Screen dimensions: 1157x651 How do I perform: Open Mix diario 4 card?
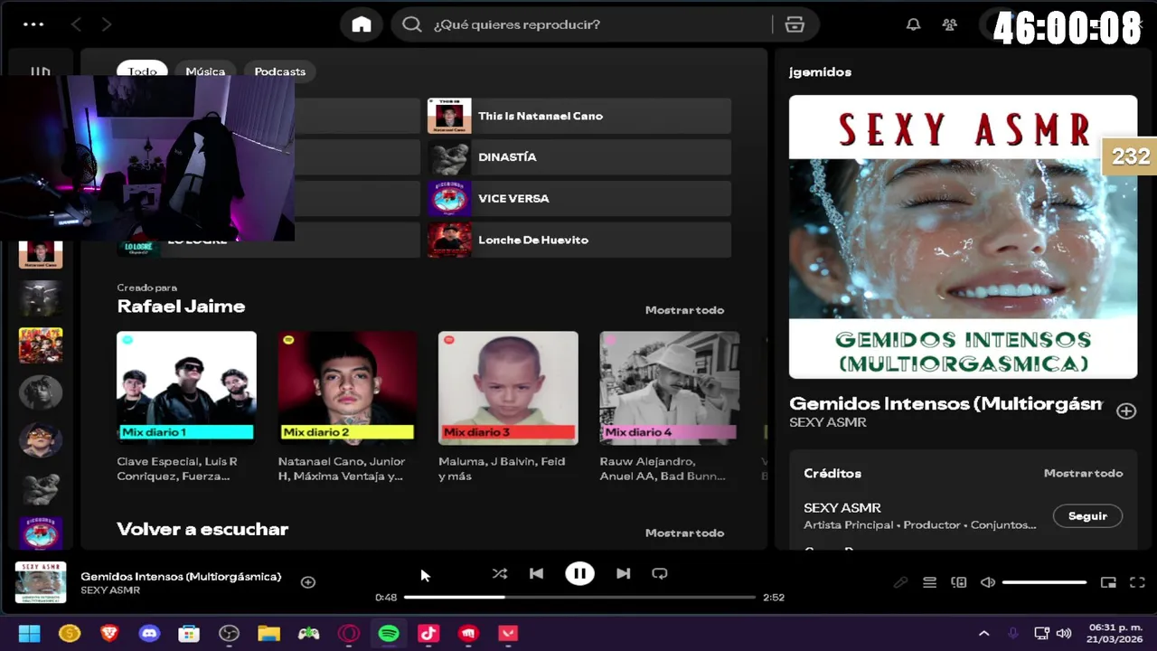pos(669,407)
